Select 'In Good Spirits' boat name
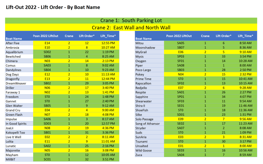Image resolution: width=263 pixels, height=164 pixels. (x=16, y=124)
